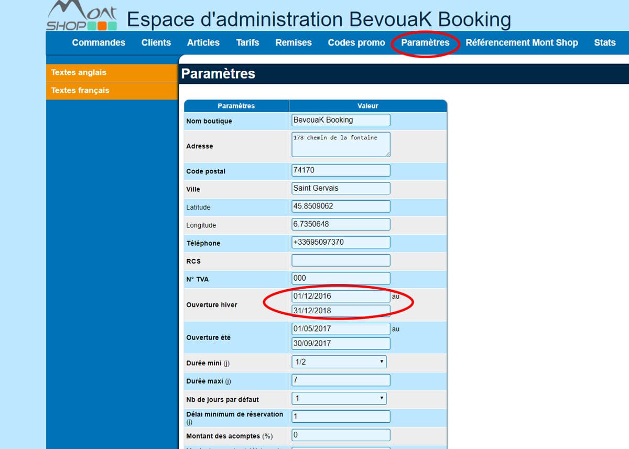
Task: Click the Mont Shop logo
Action: coord(81,16)
